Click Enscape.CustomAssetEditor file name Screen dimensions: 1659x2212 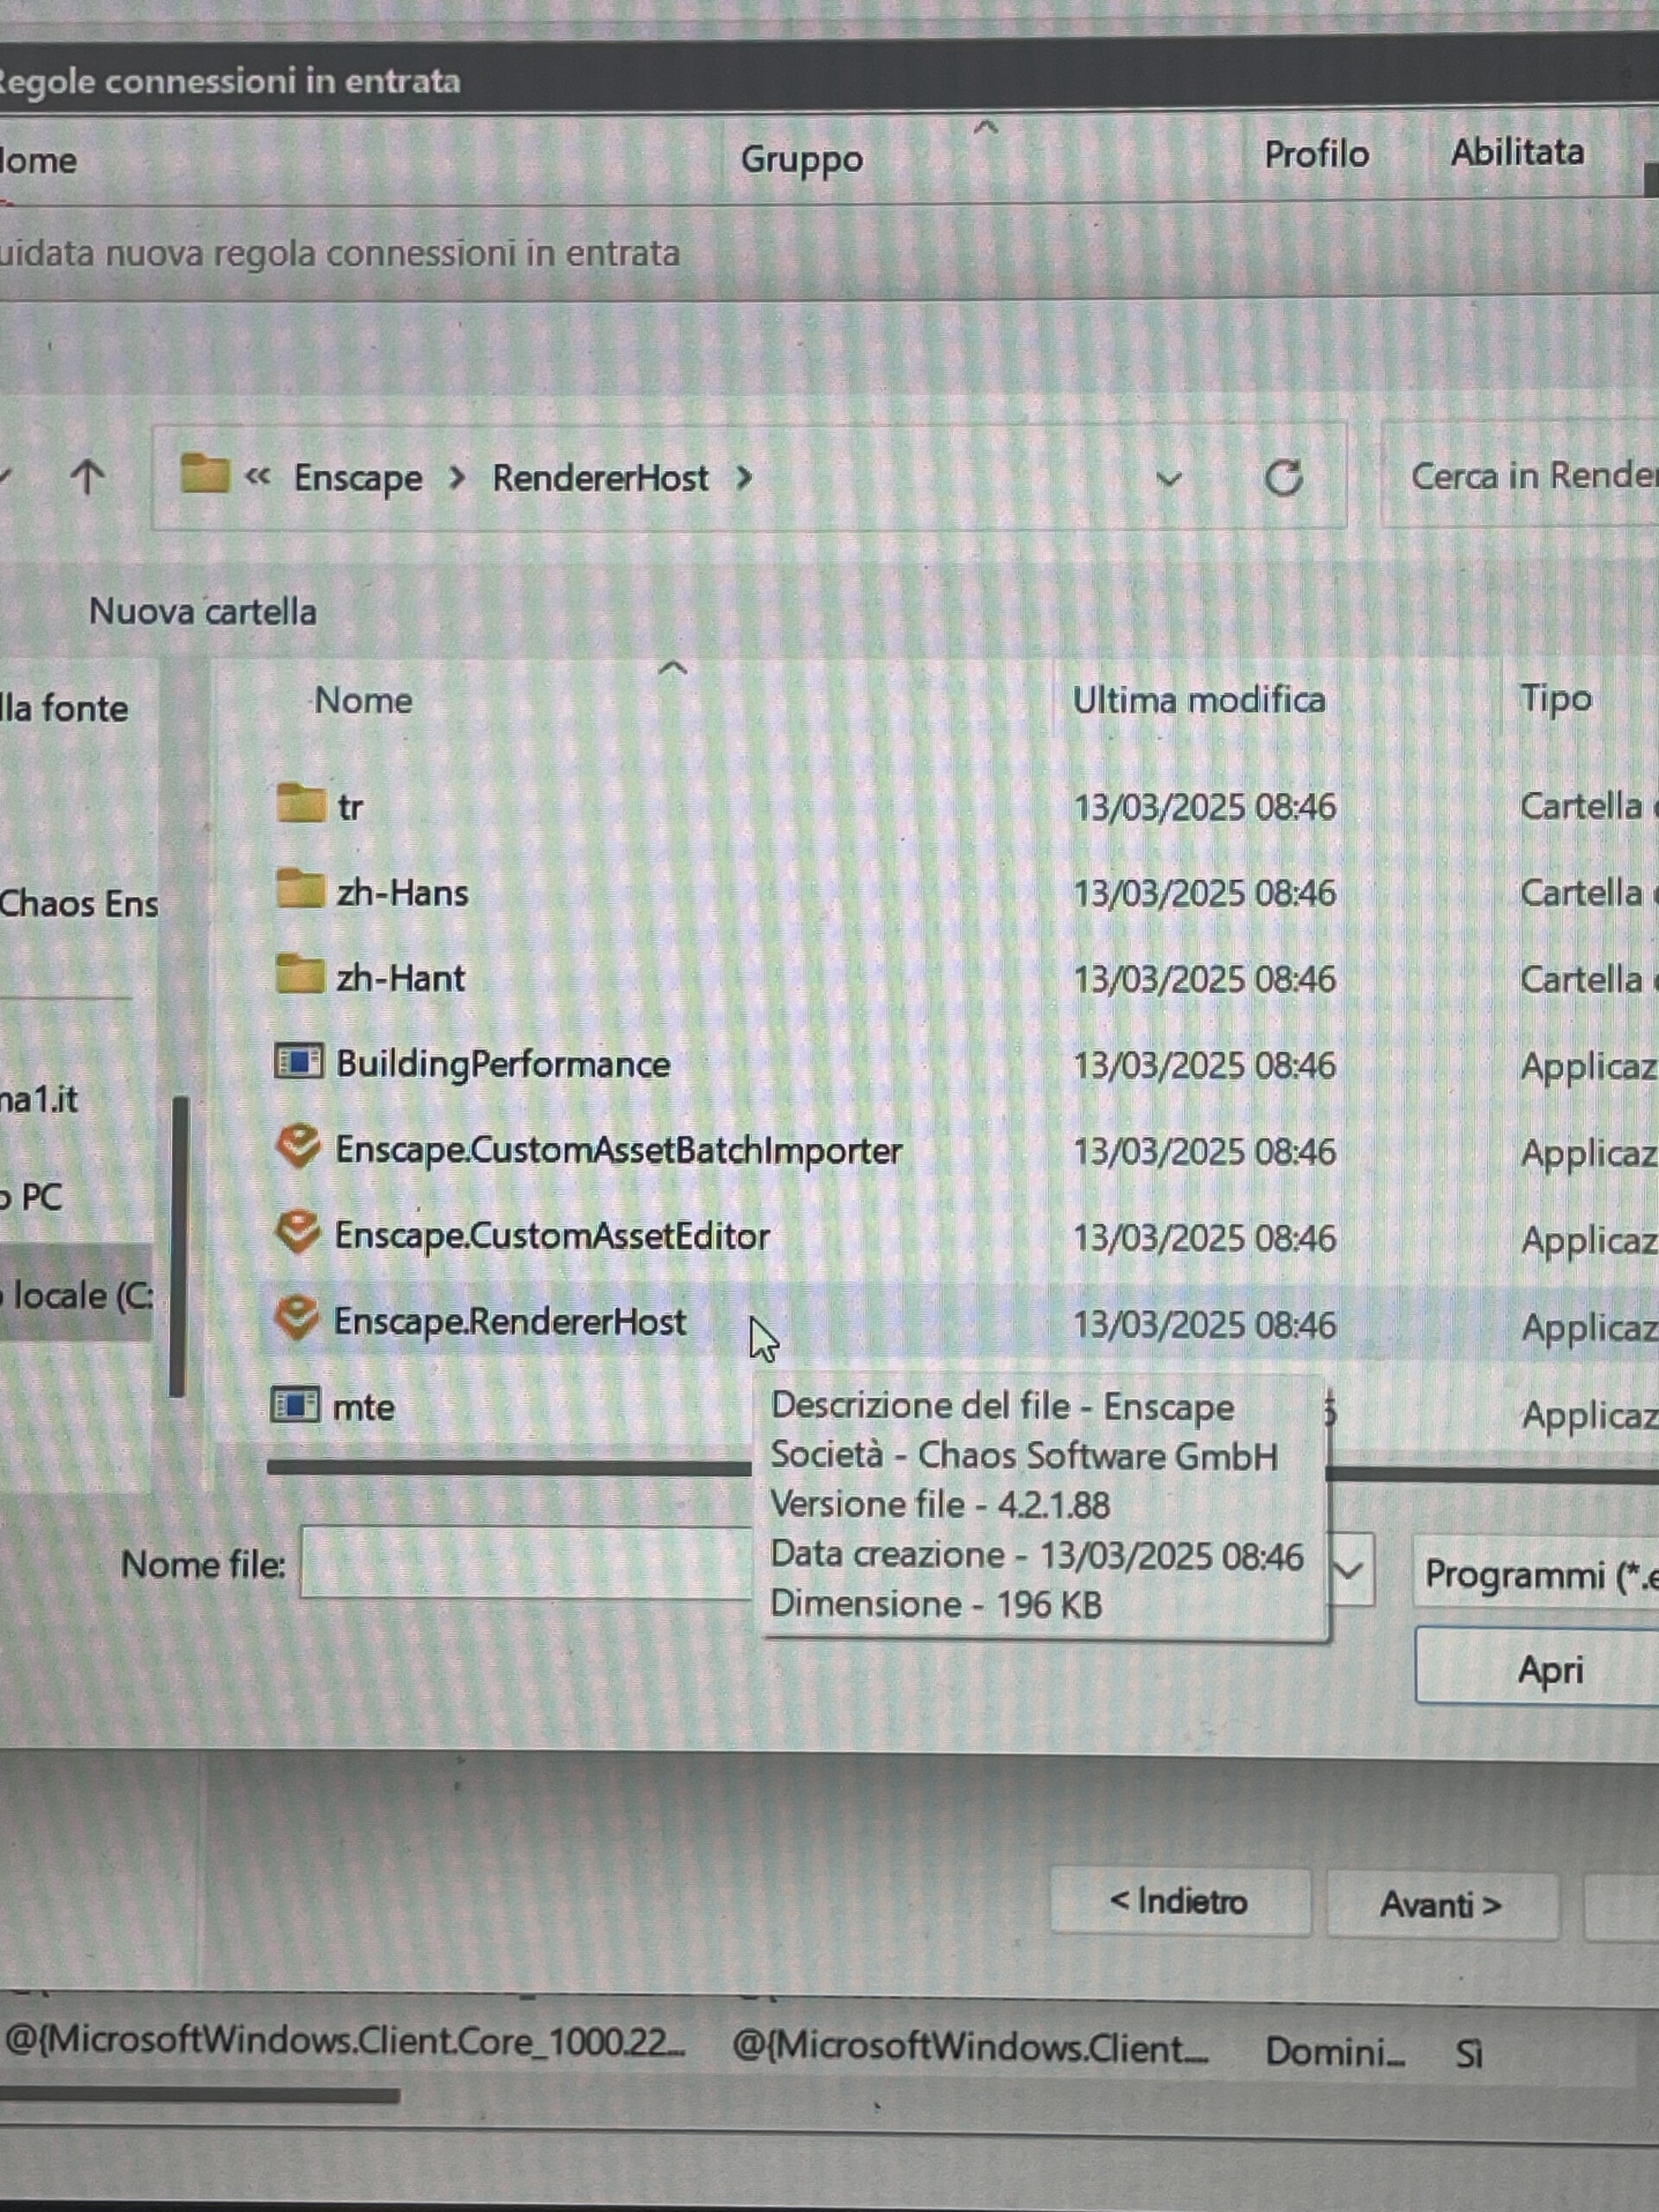tap(552, 1236)
